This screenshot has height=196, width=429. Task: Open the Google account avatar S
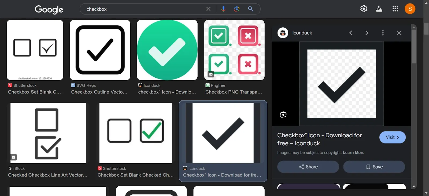410,9
